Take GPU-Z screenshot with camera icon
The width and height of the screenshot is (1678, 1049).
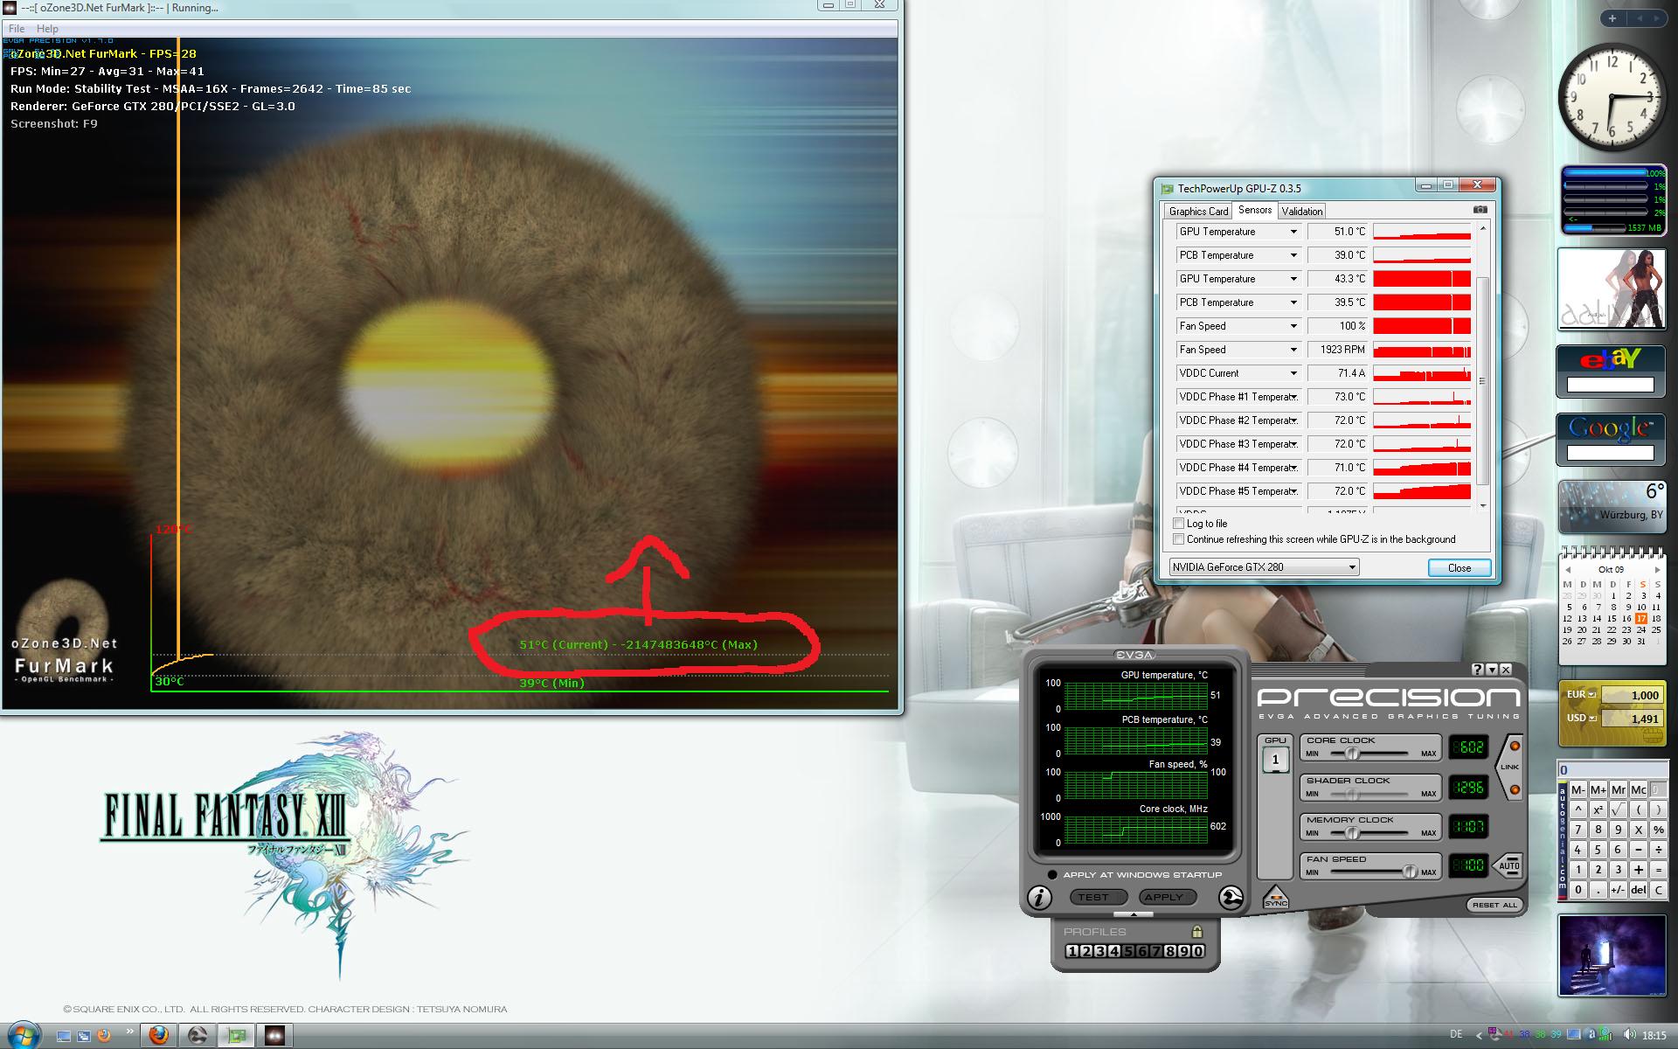[x=1480, y=210]
